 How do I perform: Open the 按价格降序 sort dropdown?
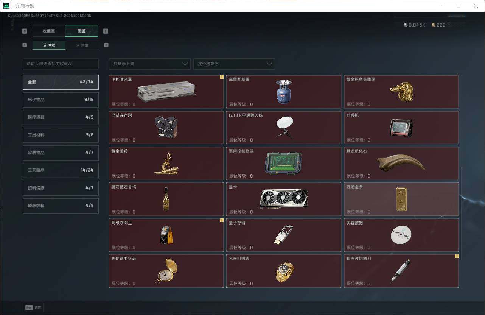point(234,64)
